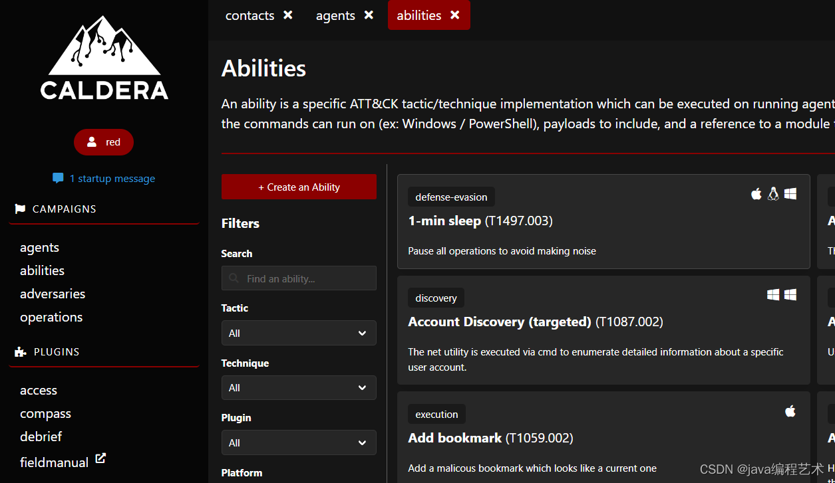Close the contacts tab with its X
The height and width of the screenshot is (483, 835).
tap(288, 15)
